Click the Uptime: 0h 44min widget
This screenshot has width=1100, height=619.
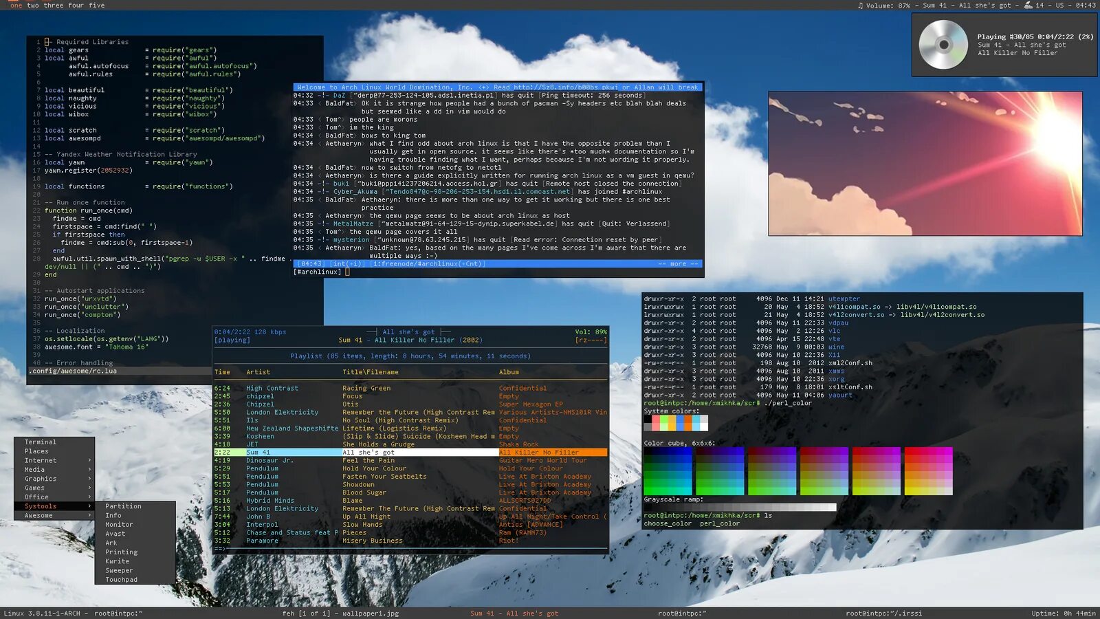(1064, 613)
